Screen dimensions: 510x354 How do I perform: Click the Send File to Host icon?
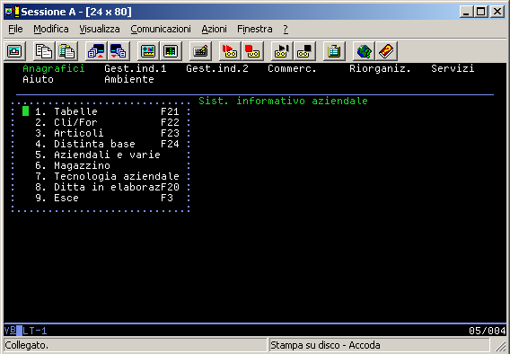click(x=96, y=51)
